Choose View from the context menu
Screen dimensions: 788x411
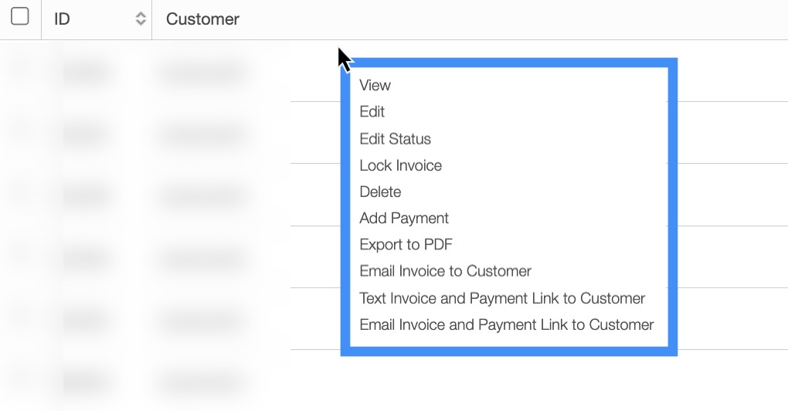pyautogui.click(x=375, y=86)
